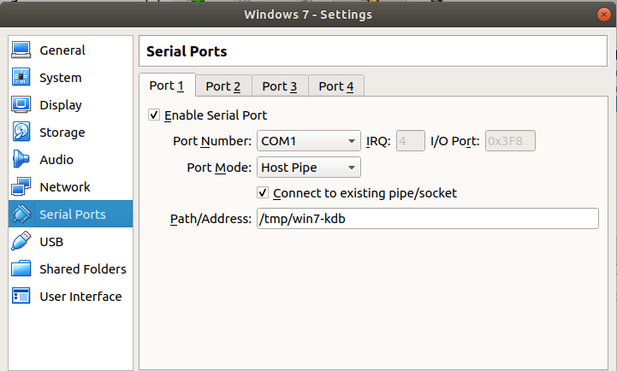Open Network settings category
The image size is (617, 371).
point(70,186)
